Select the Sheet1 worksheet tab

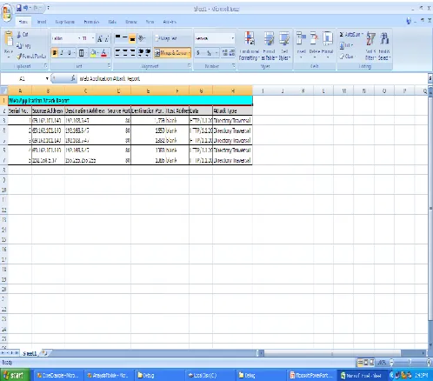pyautogui.click(x=30, y=353)
